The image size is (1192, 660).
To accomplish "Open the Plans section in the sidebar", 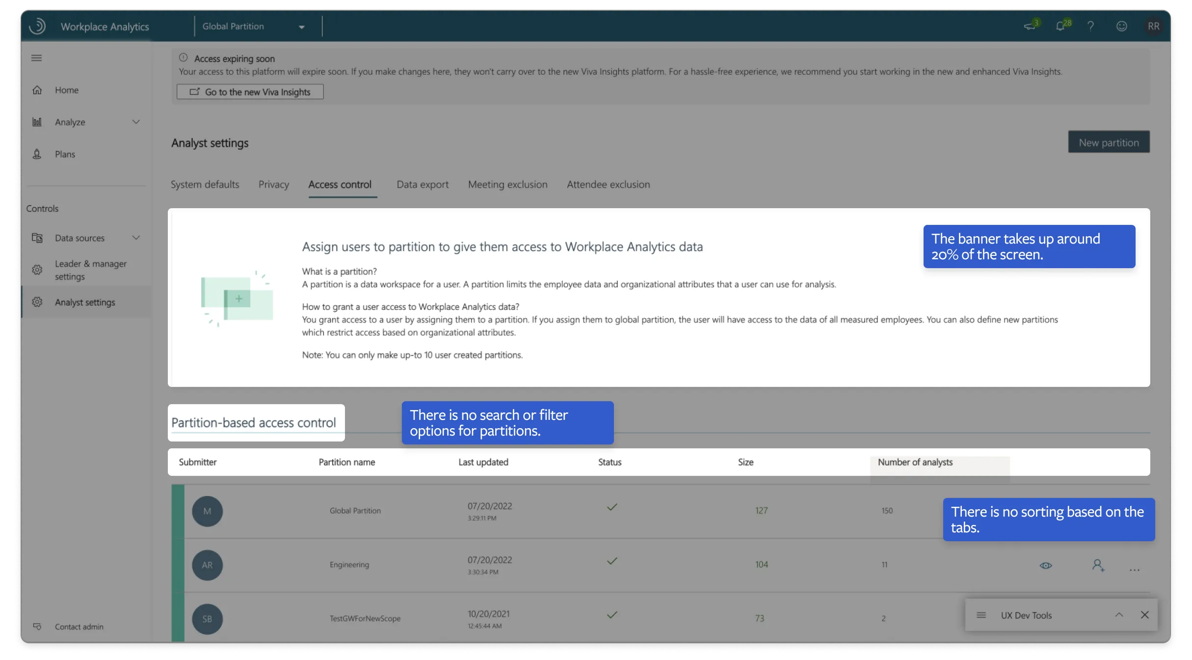I will click(x=64, y=154).
